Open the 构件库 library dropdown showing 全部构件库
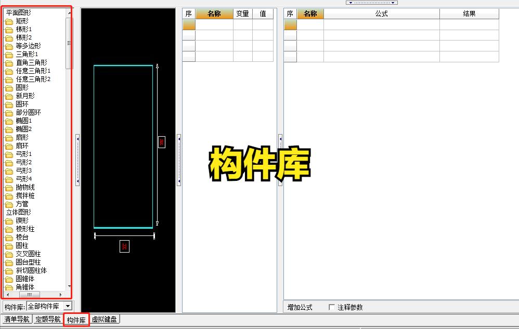This screenshot has width=519, height=329. (x=67, y=306)
